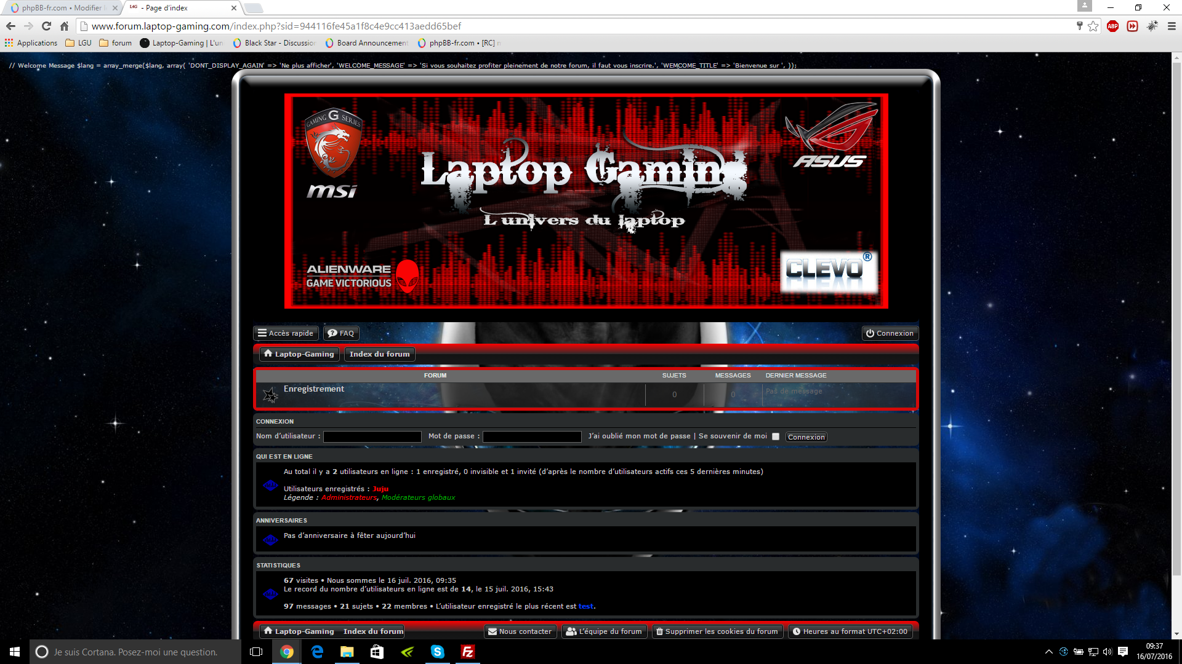Open the AdBlock Plus extension icon

click(x=1112, y=26)
